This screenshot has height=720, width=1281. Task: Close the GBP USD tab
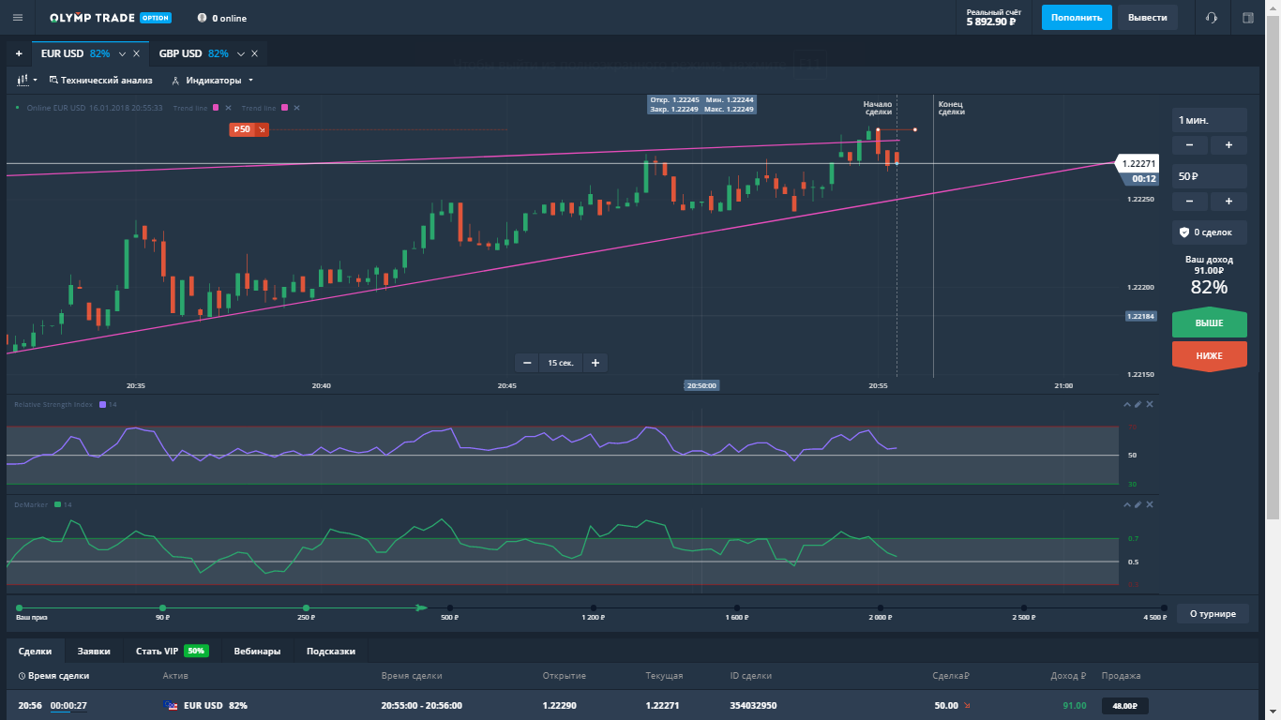click(254, 53)
